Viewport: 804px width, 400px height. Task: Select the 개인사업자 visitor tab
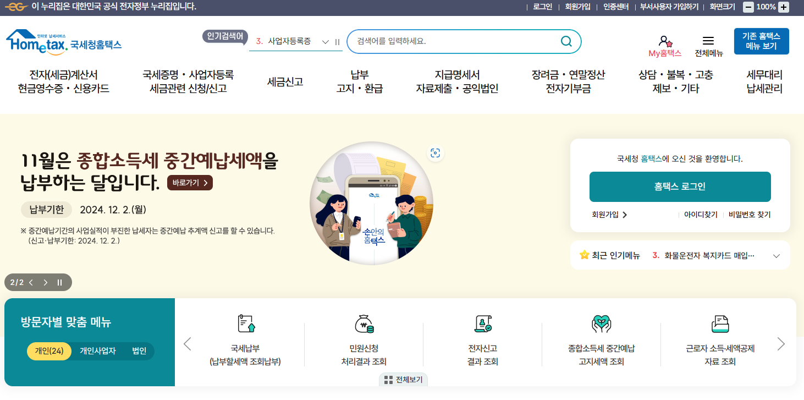click(x=98, y=351)
